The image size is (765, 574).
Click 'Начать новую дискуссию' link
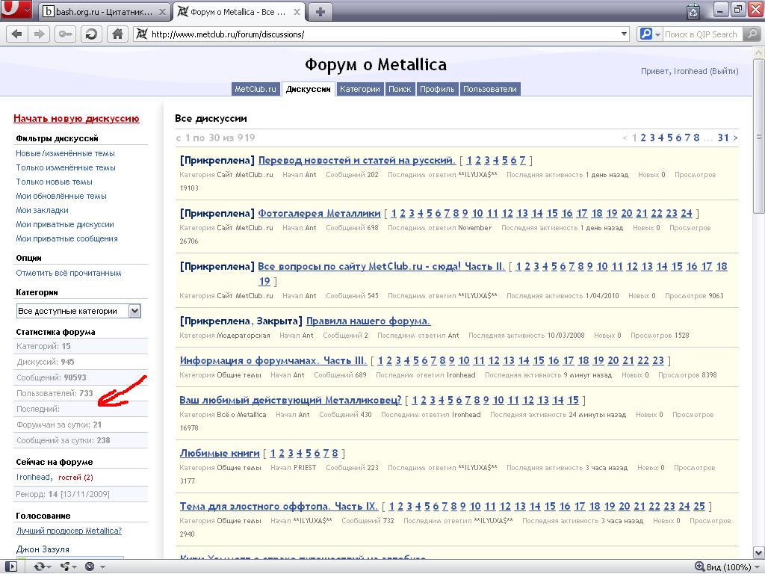click(76, 118)
